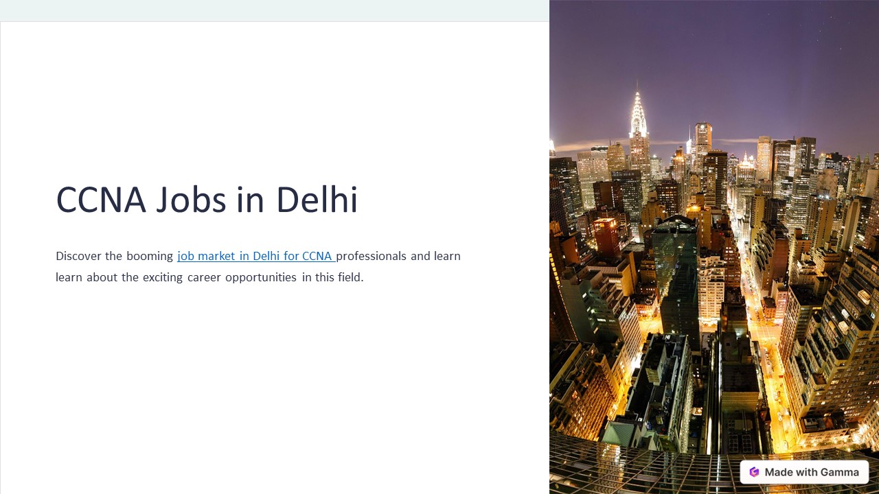Click the Gamma logo icon in the badge

pyautogui.click(x=754, y=472)
